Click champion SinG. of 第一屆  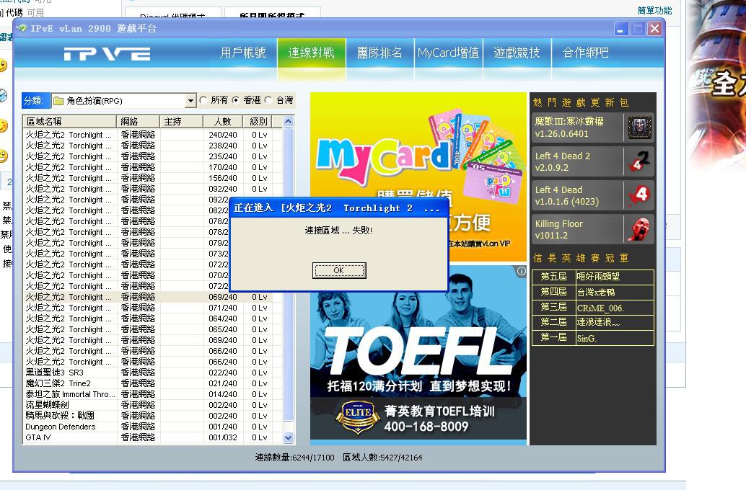point(615,338)
